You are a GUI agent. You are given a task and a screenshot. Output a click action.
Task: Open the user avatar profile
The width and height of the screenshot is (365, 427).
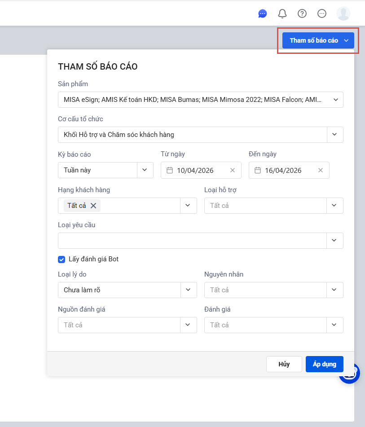click(343, 13)
